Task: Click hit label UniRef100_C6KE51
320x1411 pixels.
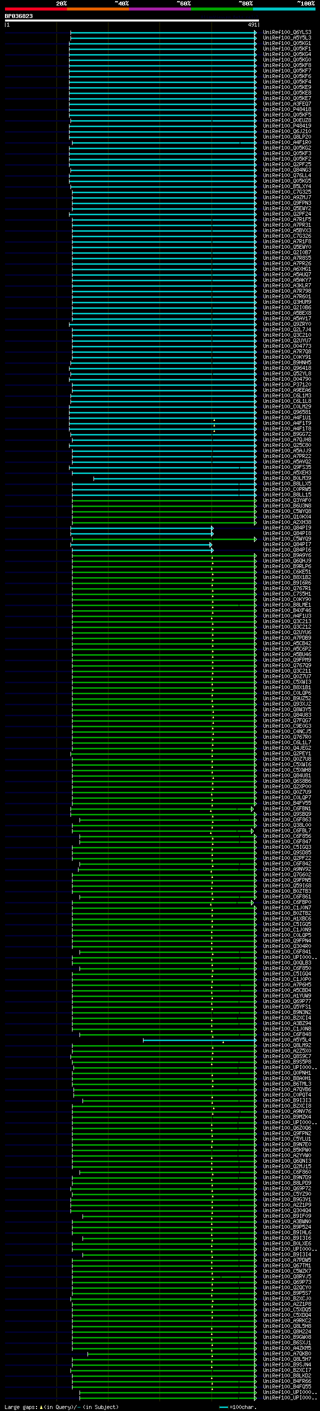Action: (x=287, y=571)
